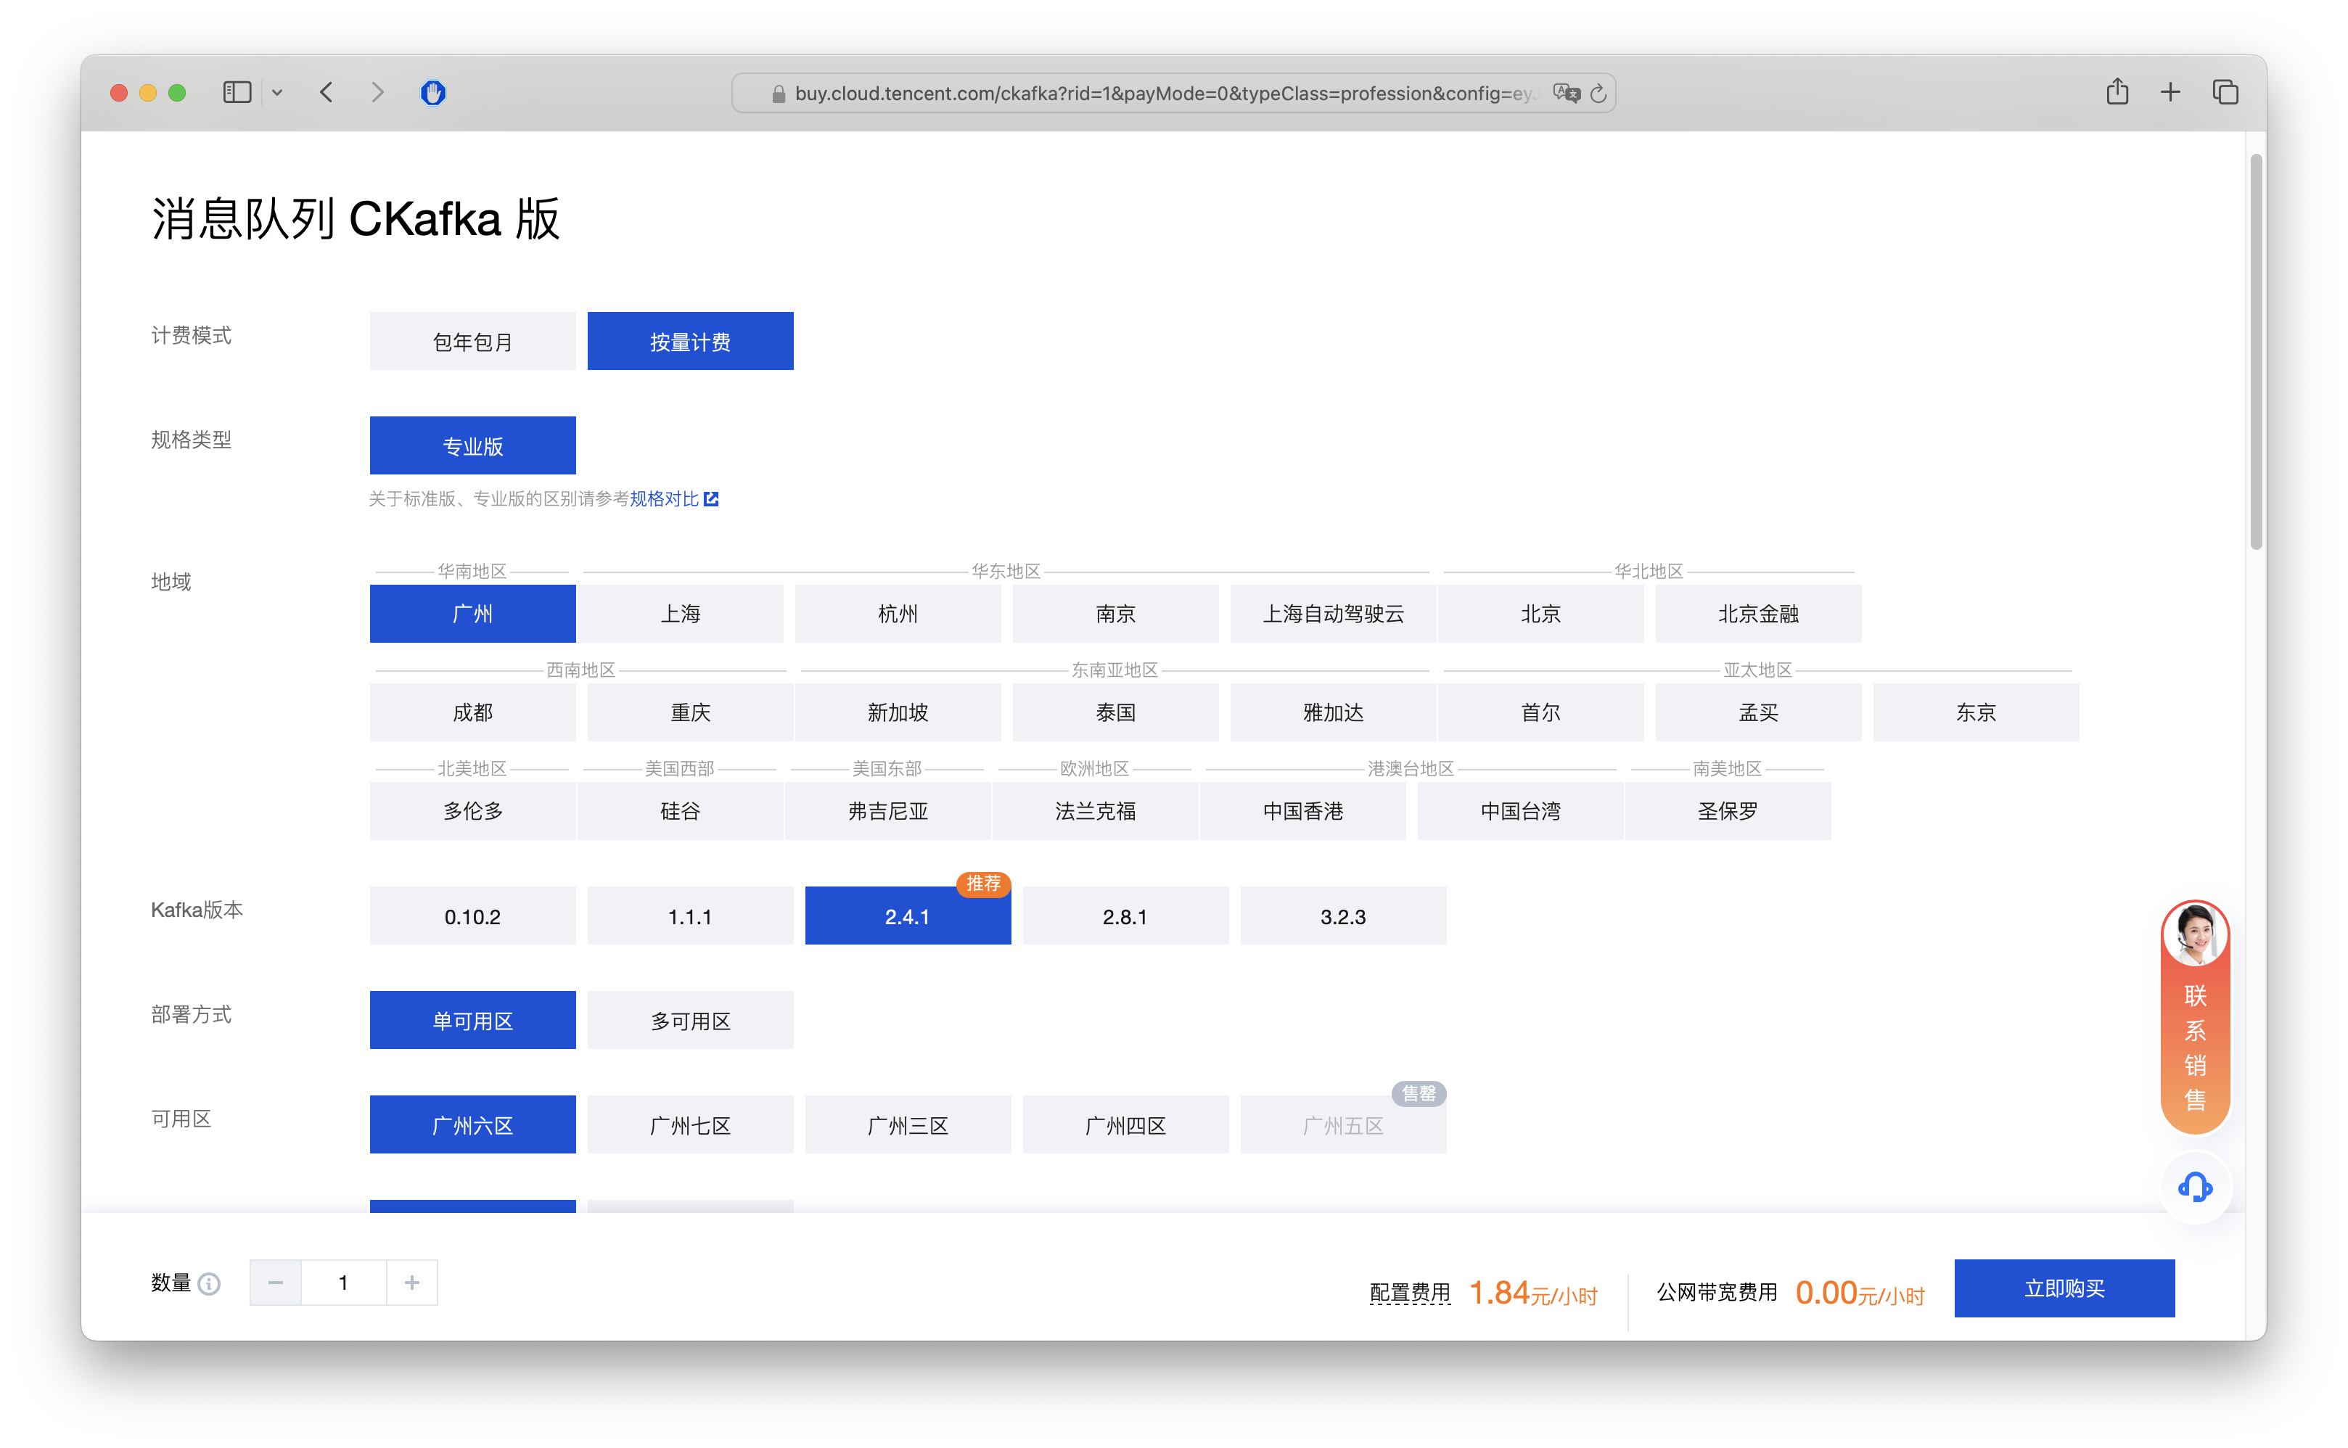
Task: Open the blue privacy shield icon
Action: (x=433, y=93)
